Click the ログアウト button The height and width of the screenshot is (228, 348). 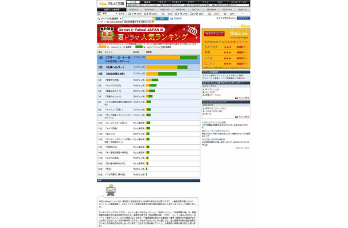(243, 18)
